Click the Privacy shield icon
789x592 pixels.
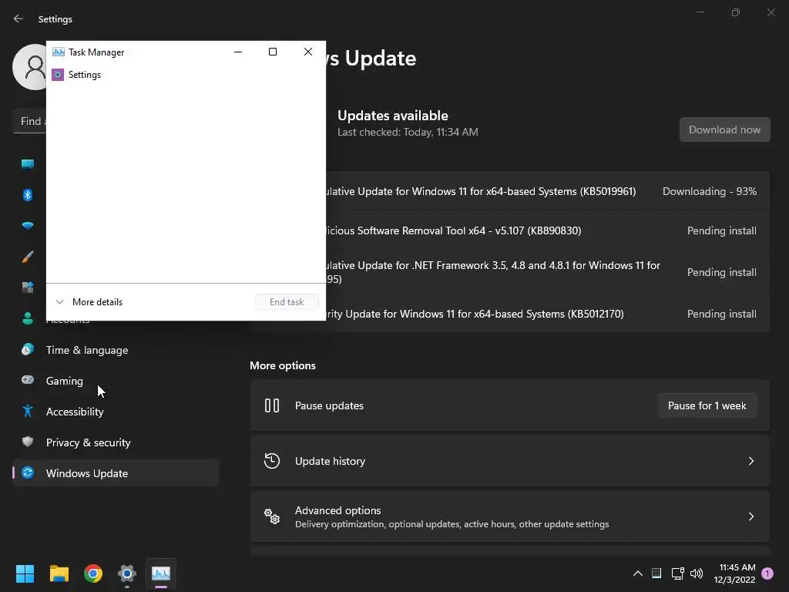click(x=28, y=442)
